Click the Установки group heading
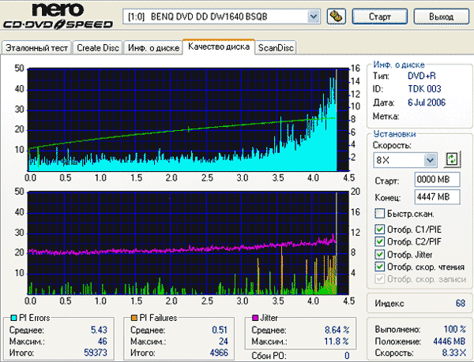This screenshot has width=474, height=362. (394, 133)
